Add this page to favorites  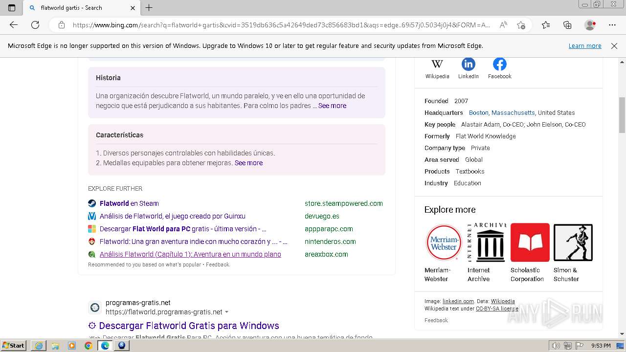(x=521, y=25)
